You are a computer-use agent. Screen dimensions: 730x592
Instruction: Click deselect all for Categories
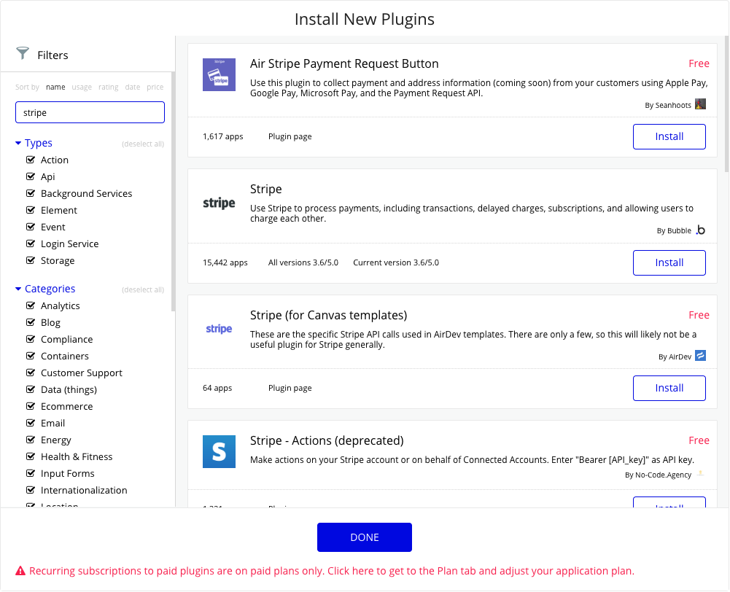[x=143, y=289]
